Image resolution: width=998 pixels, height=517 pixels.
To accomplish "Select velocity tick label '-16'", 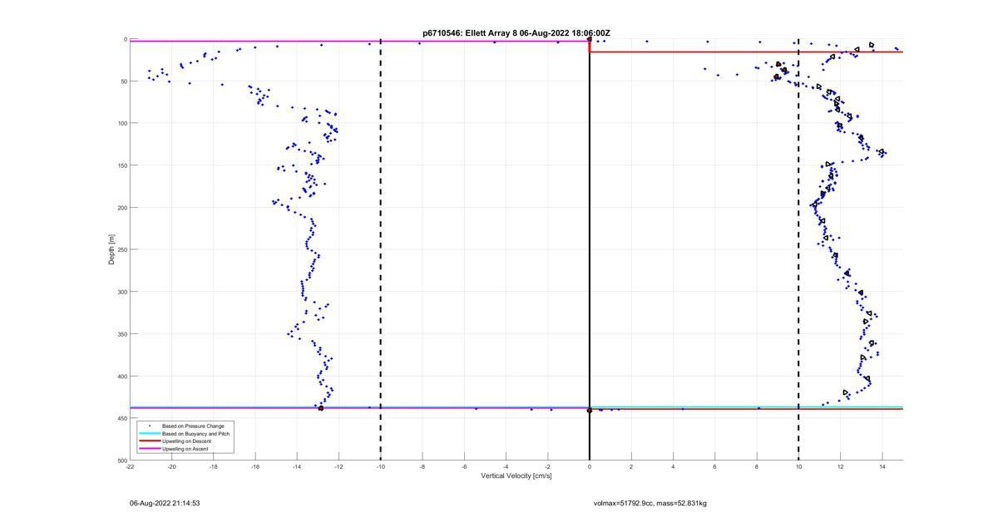I will click(255, 466).
